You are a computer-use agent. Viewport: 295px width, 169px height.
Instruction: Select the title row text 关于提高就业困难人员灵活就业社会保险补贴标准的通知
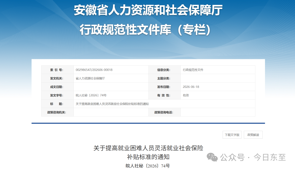coord(112,104)
